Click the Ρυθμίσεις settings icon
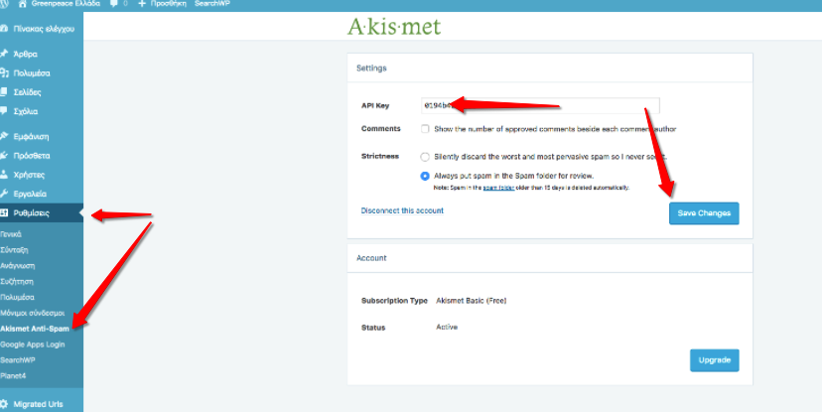 (x=4, y=212)
